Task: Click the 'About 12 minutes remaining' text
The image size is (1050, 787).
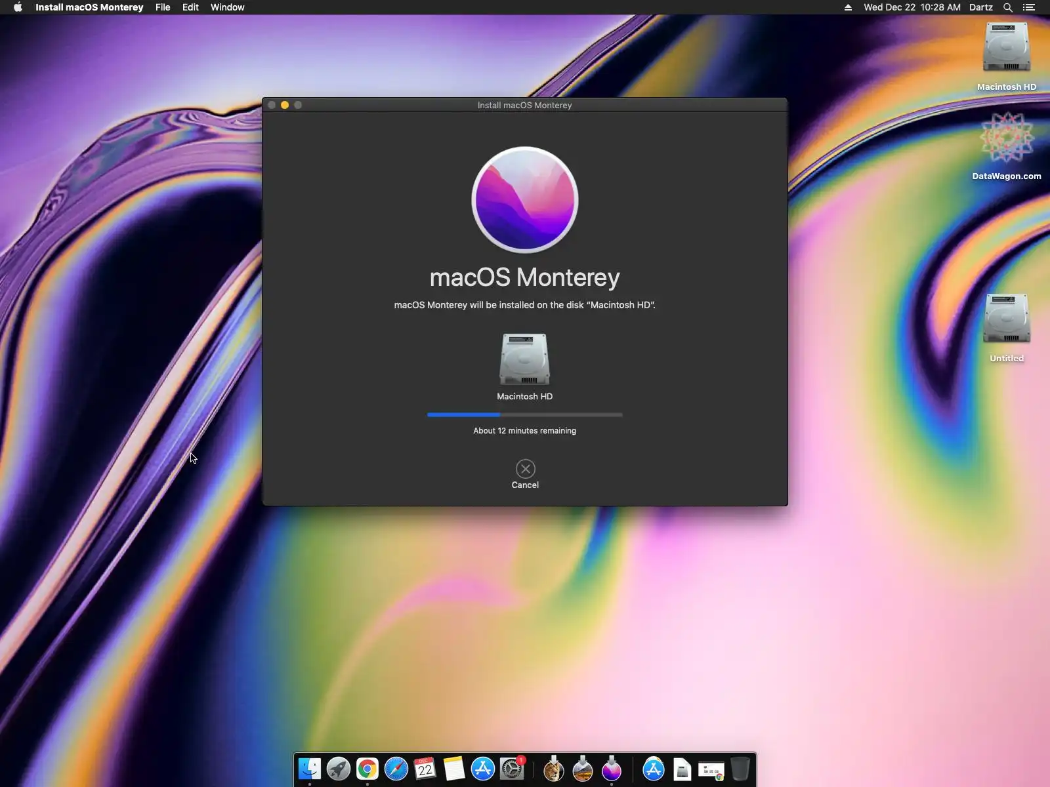Action: (x=525, y=431)
